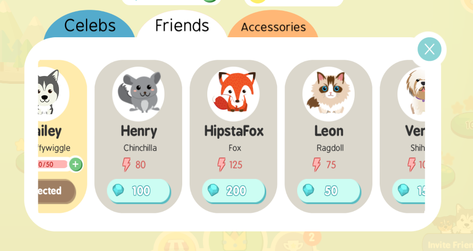Screen dimensions: 473x251
Task: Click the gem icon on Henry's price
Action: [118, 190]
